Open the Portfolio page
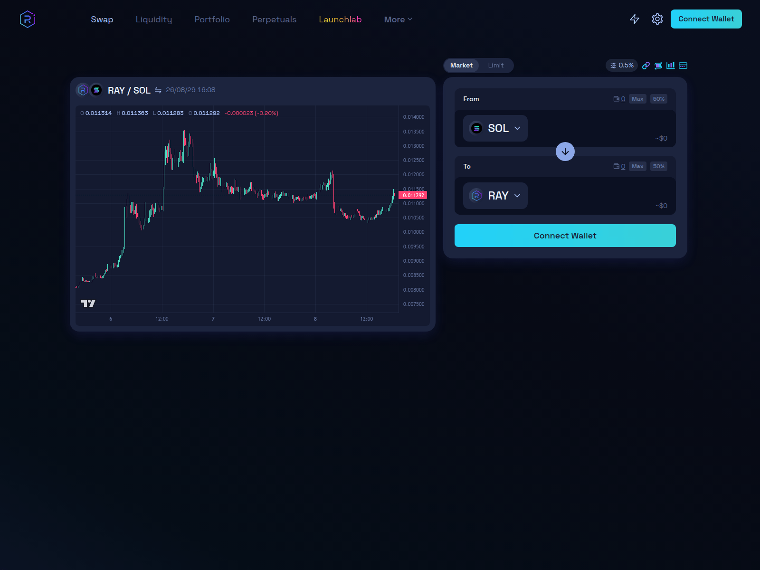This screenshot has height=570, width=760. (x=212, y=19)
